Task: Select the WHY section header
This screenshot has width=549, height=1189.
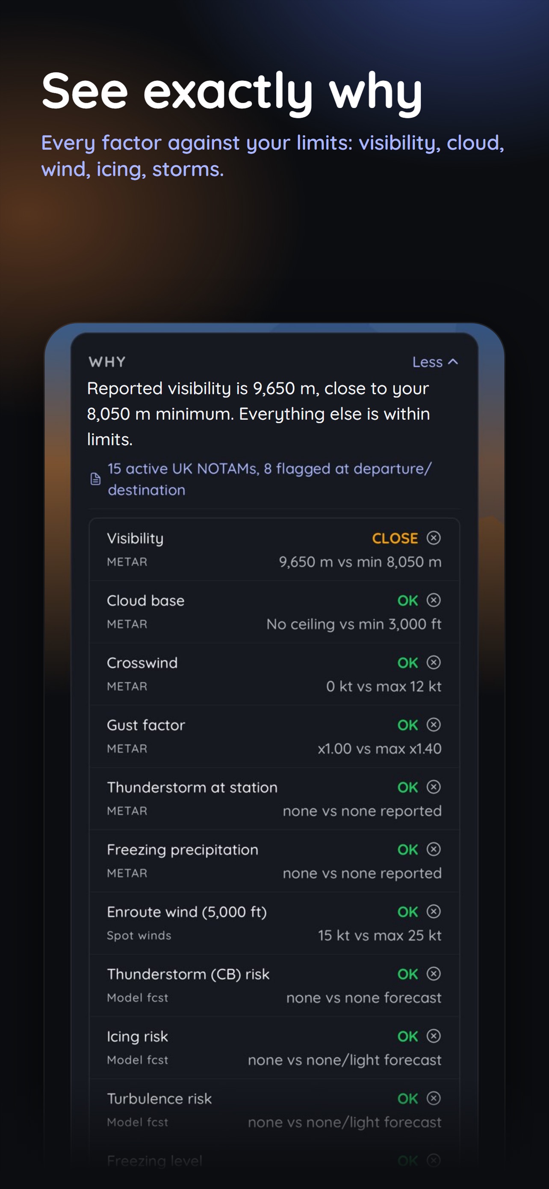Action: click(107, 362)
